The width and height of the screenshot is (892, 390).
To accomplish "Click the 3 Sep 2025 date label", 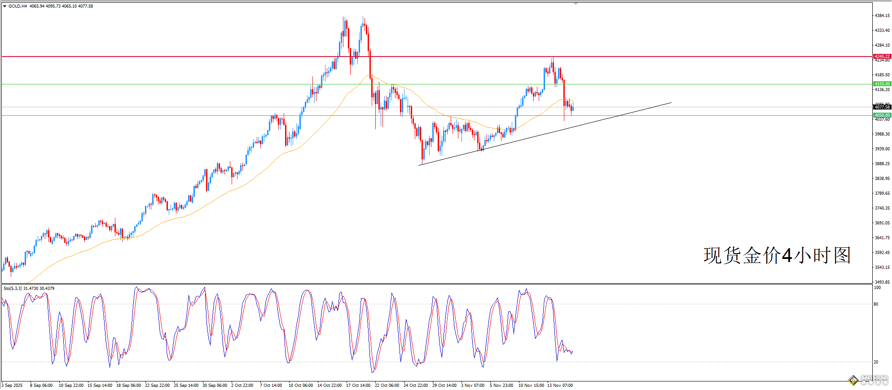I will pyautogui.click(x=12, y=385).
